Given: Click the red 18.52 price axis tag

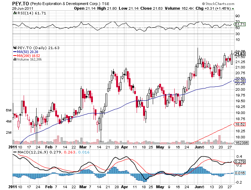Looking at the screenshot, I should click(240, 124).
